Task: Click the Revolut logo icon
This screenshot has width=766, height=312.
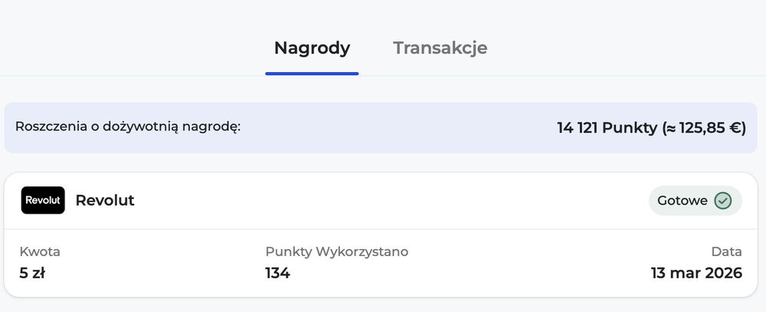Action: click(43, 200)
